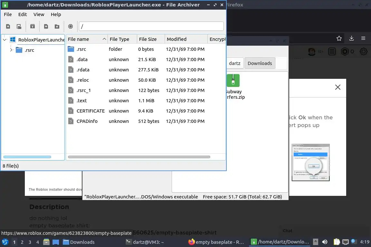Switch to workspace 2 in the taskbar
The image size is (371, 247).
(x=22, y=242)
